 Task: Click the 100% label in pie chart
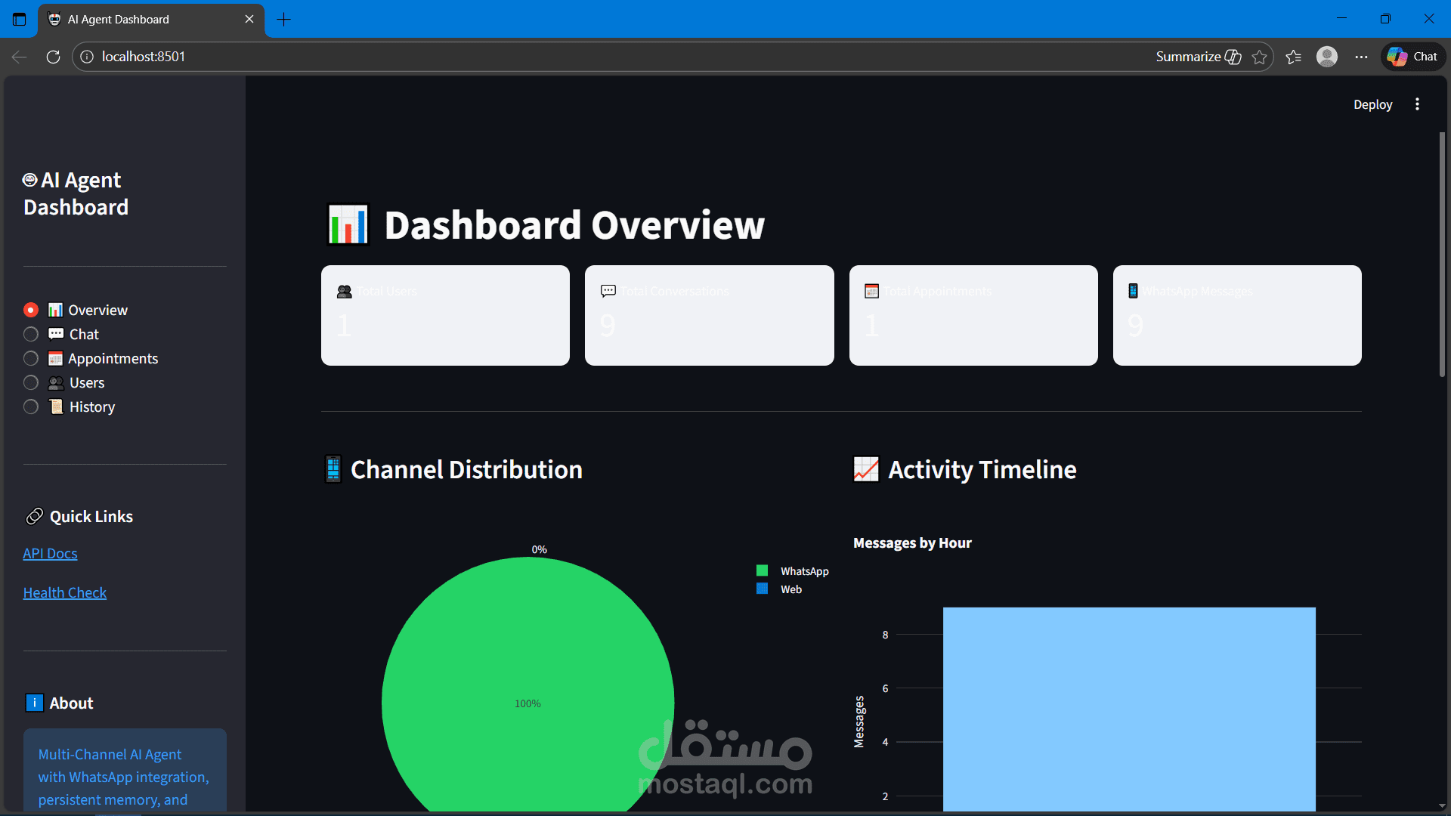click(x=527, y=703)
